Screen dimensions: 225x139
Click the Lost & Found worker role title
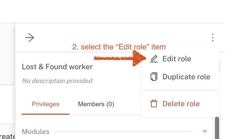click(x=57, y=67)
